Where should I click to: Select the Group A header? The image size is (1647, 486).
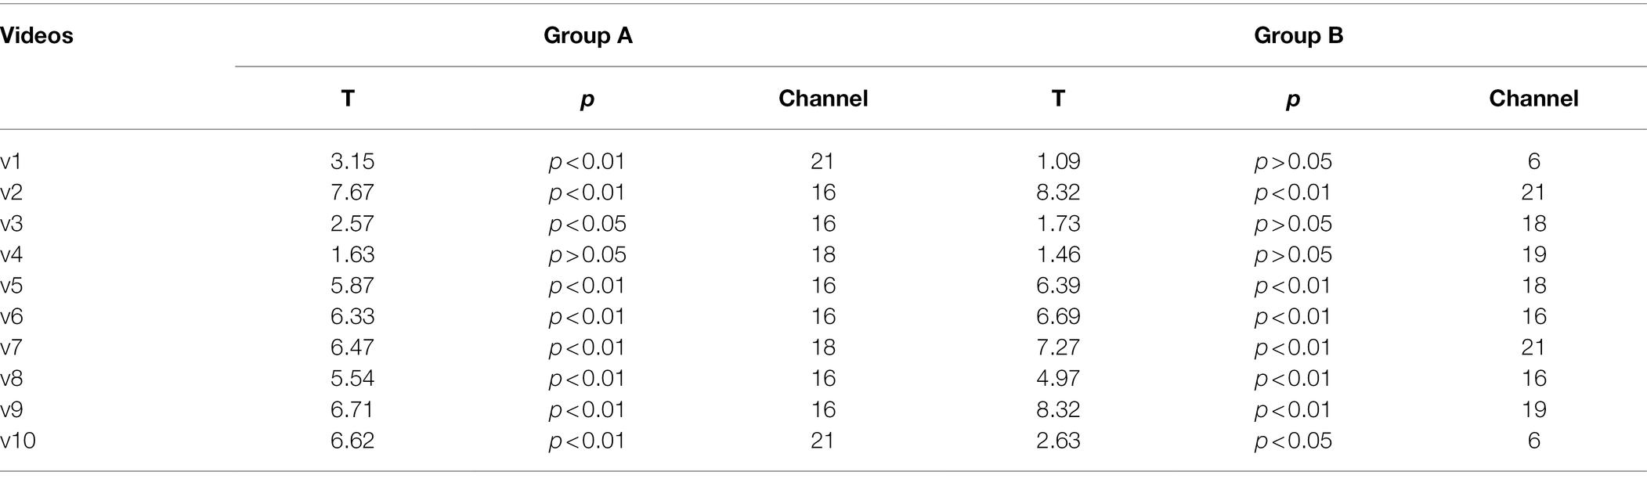587,36
